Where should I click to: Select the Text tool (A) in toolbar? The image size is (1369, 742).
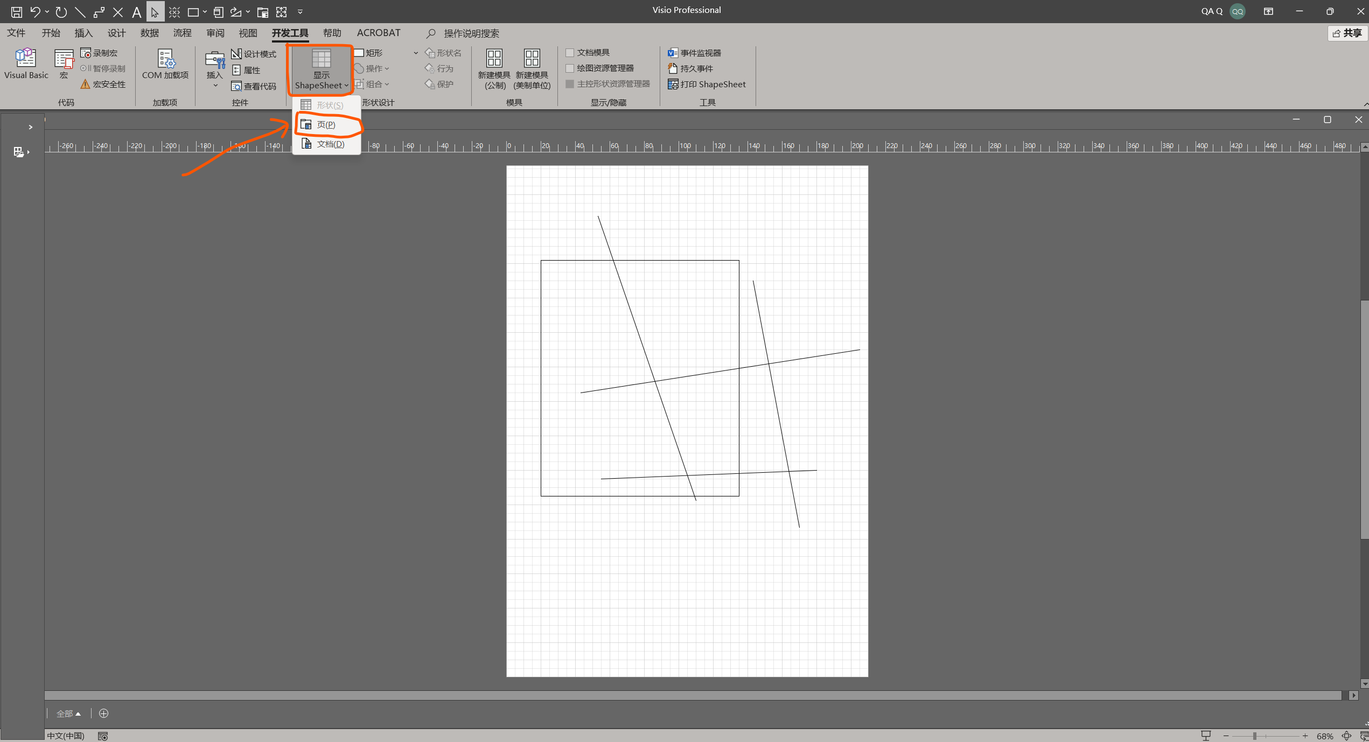click(x=136, y=11)
